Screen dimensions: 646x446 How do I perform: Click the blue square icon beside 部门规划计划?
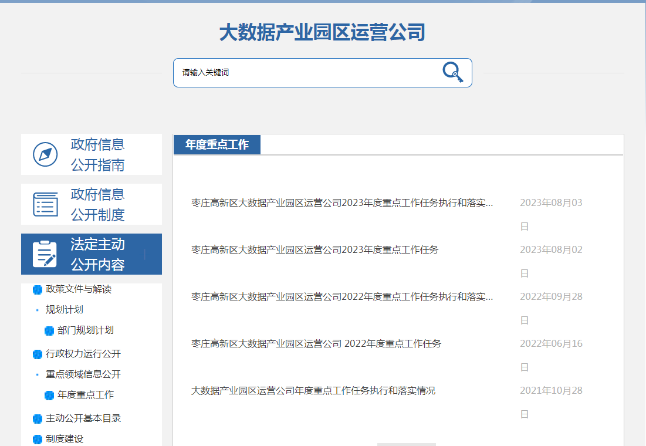(x=49, y=330)
